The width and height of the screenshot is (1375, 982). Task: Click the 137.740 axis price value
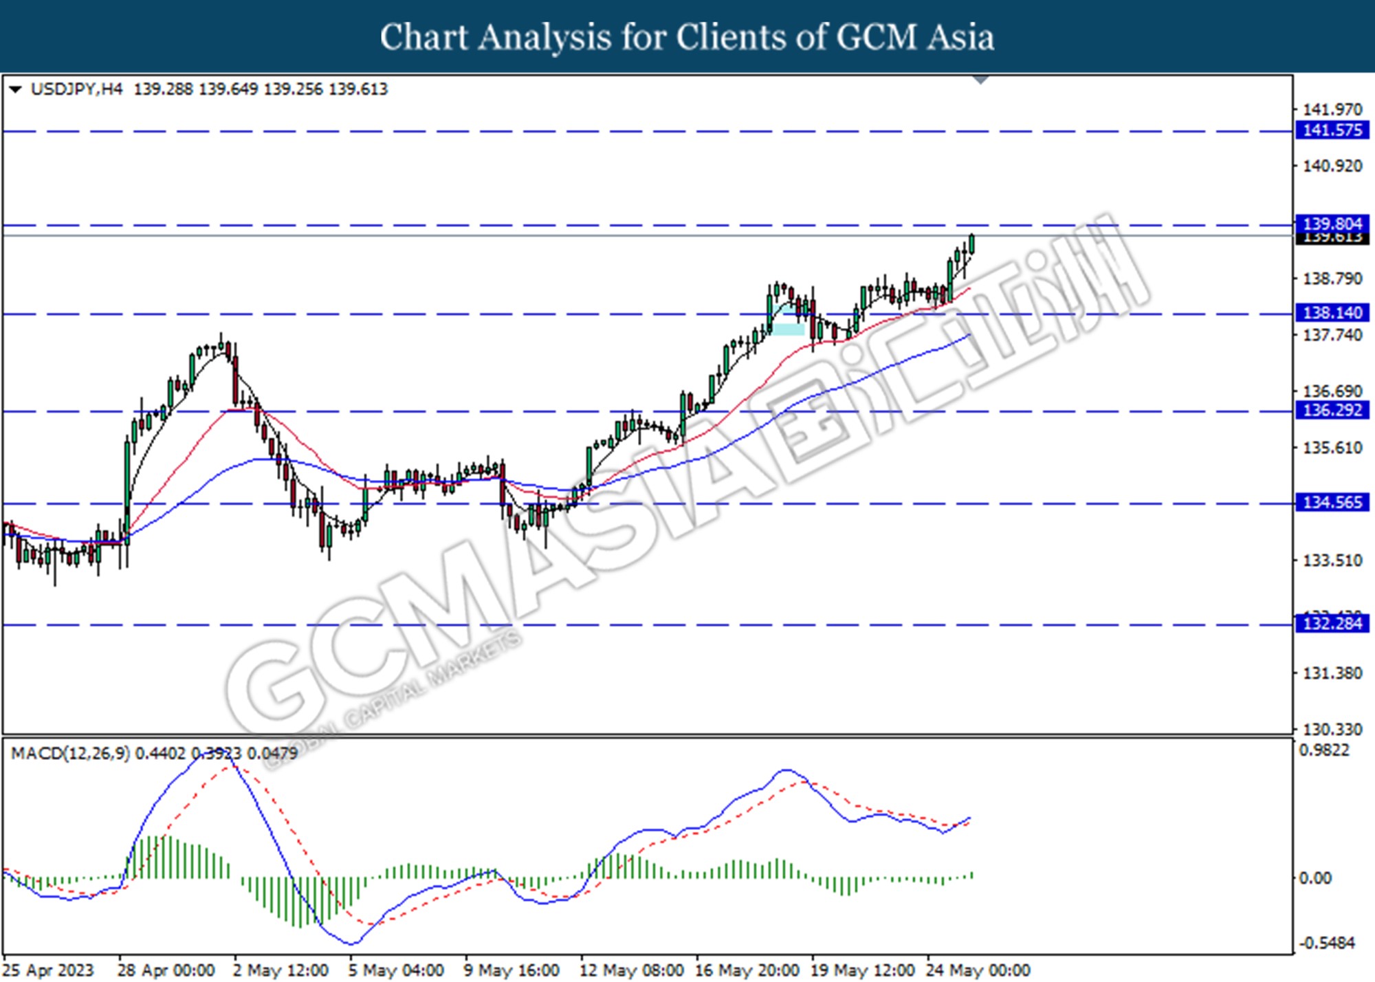coord(1332,335)
